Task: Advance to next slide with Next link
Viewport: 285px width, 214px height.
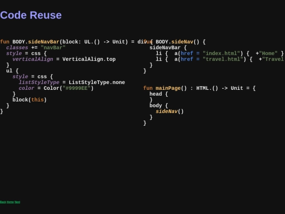Action: 17,202
